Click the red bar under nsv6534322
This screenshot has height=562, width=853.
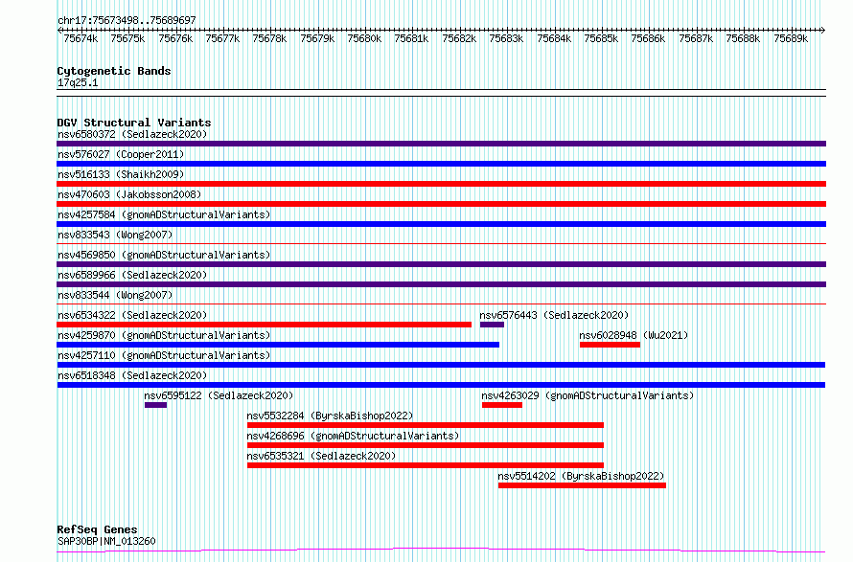click(264, 325)
